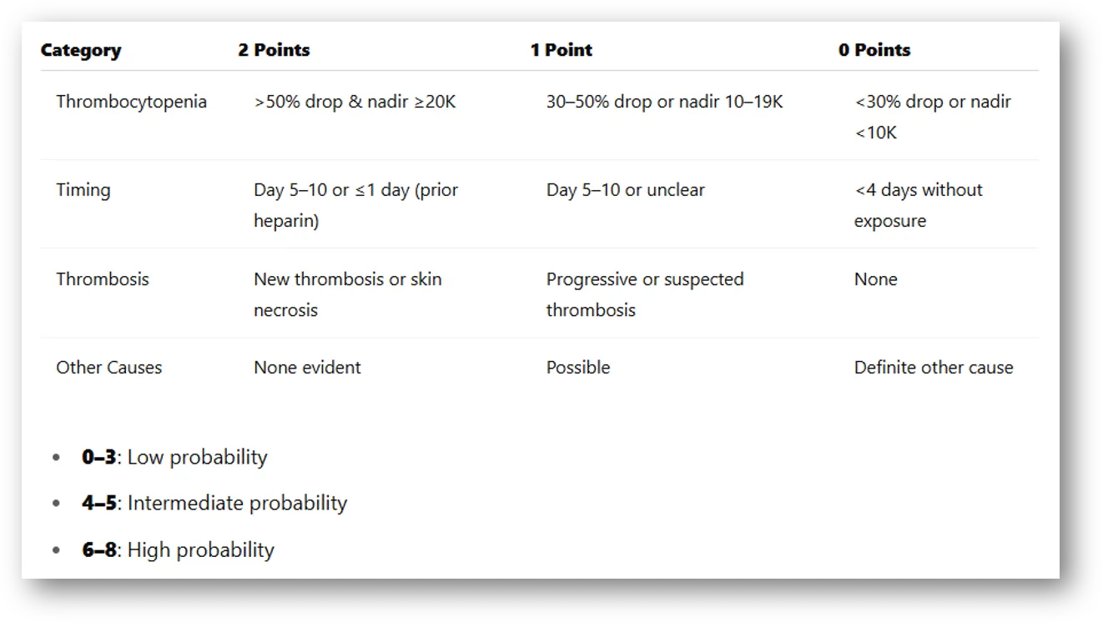Click the 'Day 5–10 or unclear' cell
This screenshot has width=1103, height=622.
(x=625, y=190)
